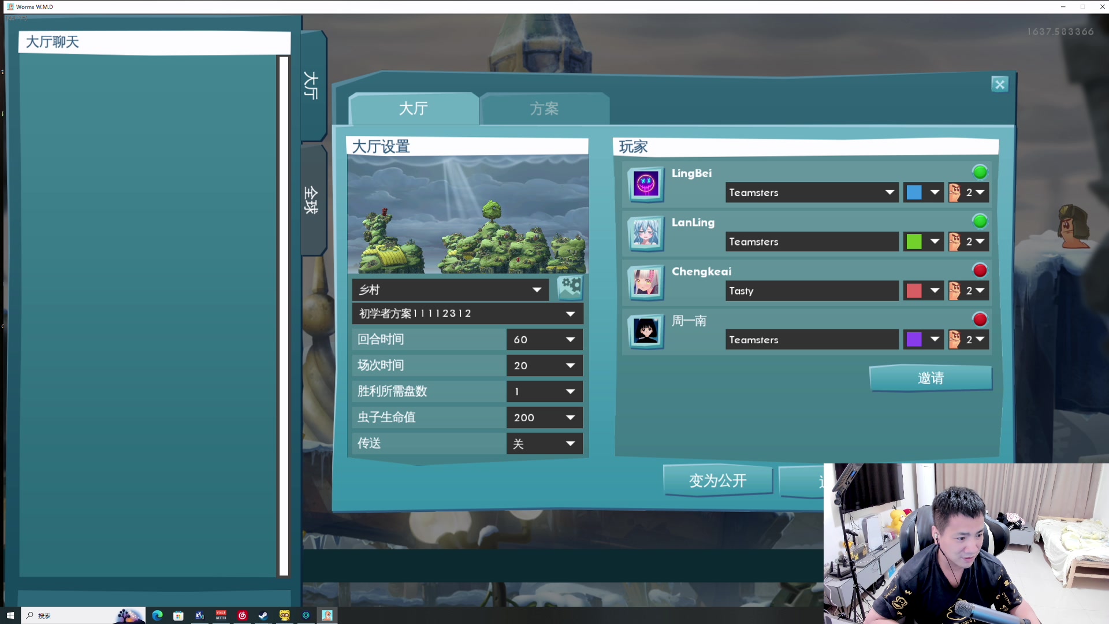Click the 邀请 invite button
The width and height of the screenshot is (1109, 624).
coord(930,378)
